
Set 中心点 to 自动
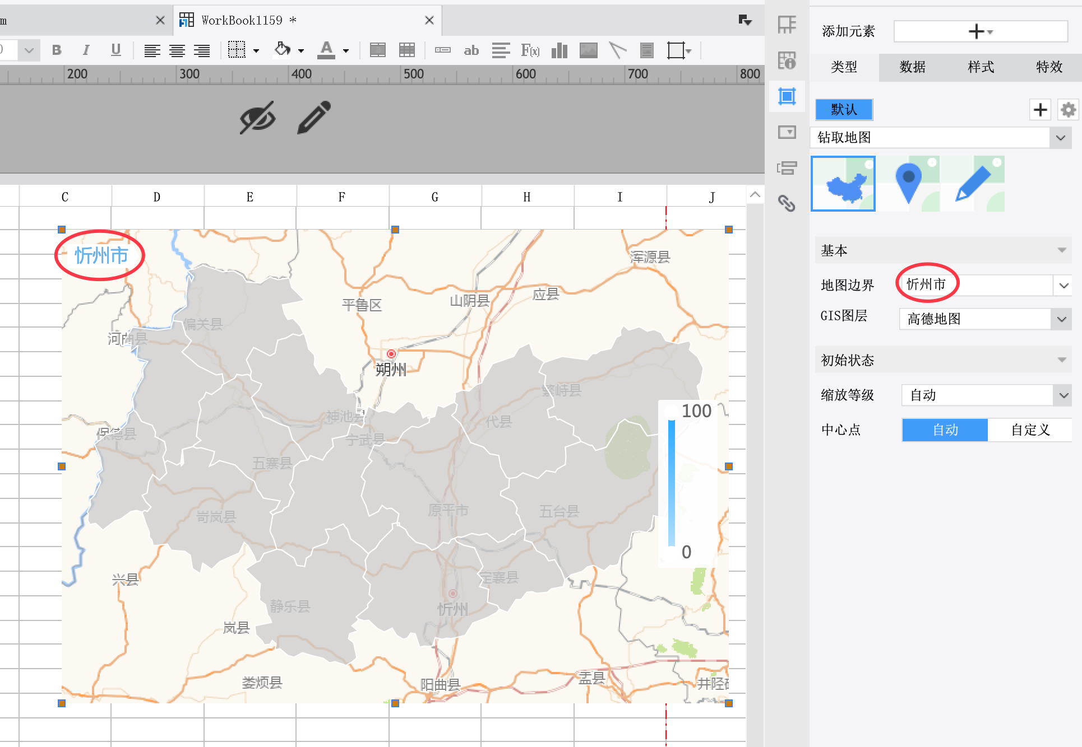click(x=945, y=430)
